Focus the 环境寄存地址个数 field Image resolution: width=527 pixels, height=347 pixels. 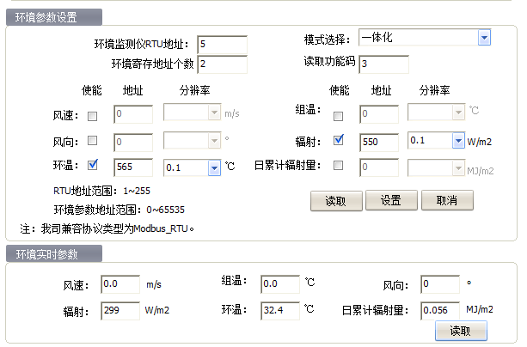coord(222,64)
